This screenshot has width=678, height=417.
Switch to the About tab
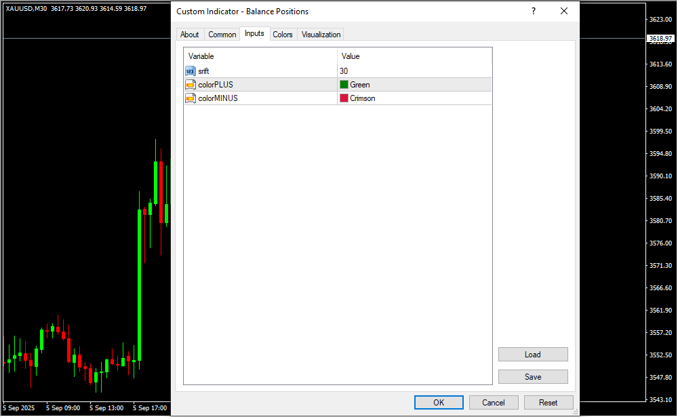click(190, 35)
